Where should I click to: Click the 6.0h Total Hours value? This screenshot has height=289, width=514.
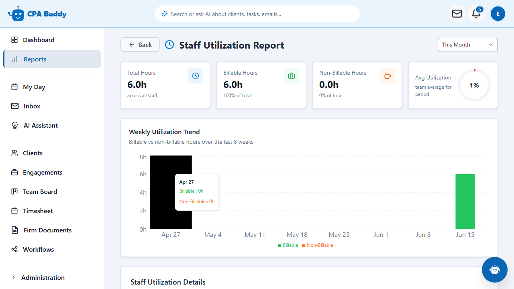(137, 85)
